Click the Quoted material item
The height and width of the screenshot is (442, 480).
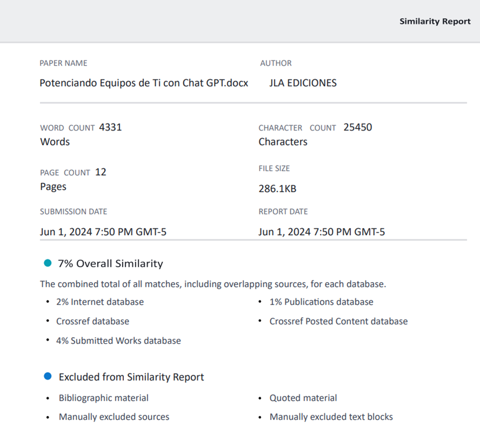click(303, 398)
